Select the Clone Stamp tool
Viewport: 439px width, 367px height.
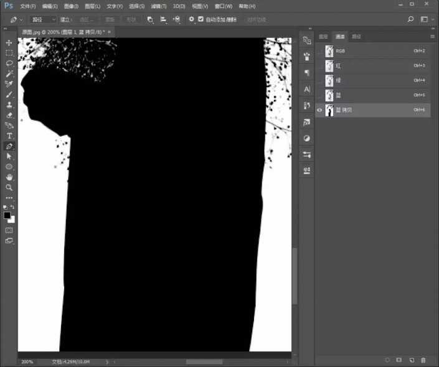(x=9, y=105)
